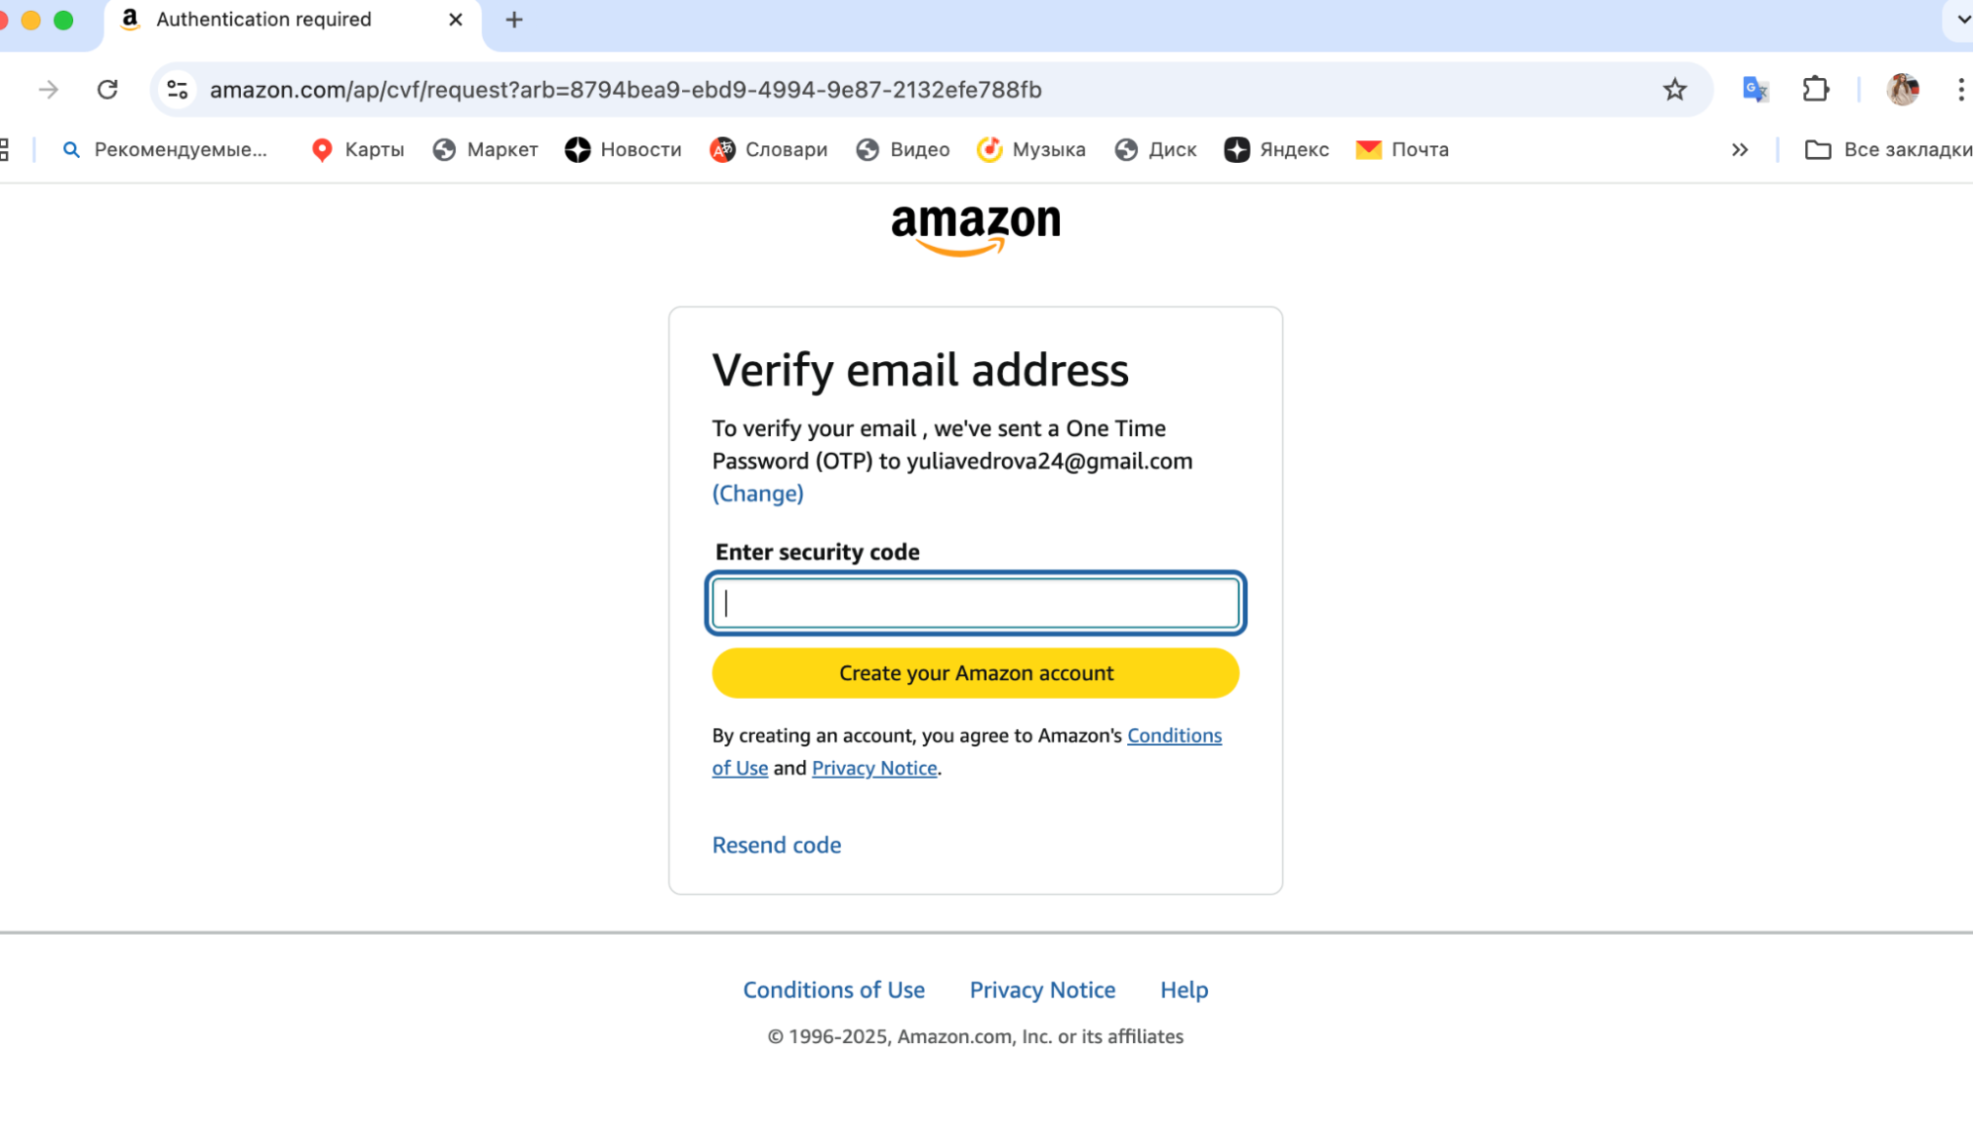
Task: Open the Google Translate icon
Action: [x=1755, y=90]
